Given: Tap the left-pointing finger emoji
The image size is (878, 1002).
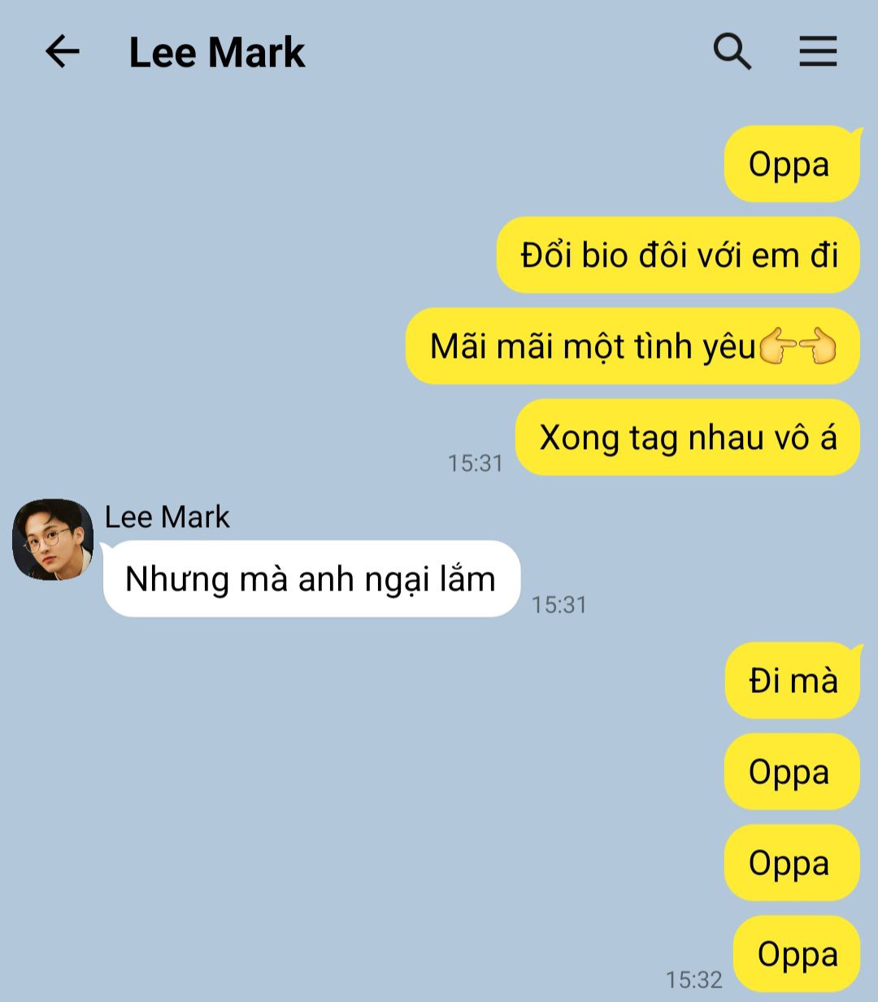Looking at the screenshot, I should (817, 347).
